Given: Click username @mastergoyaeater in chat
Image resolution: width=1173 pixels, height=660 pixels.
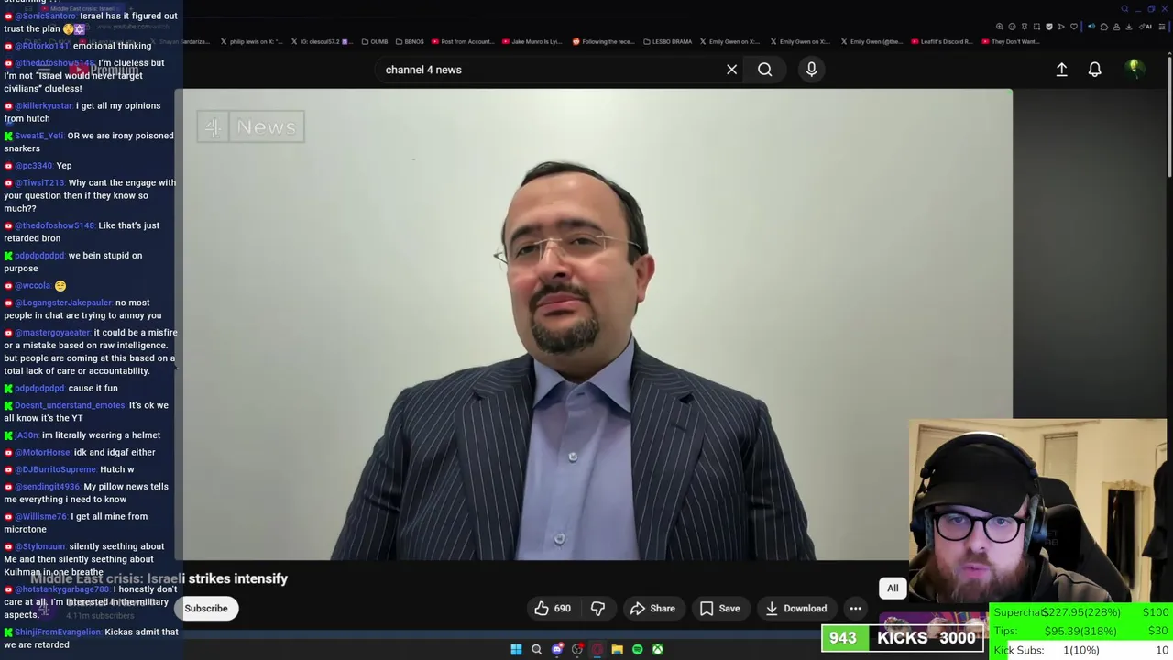Looking at the screenshot, I should tap(52, 332).
